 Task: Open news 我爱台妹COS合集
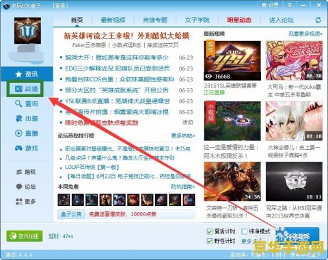[120, 79]
